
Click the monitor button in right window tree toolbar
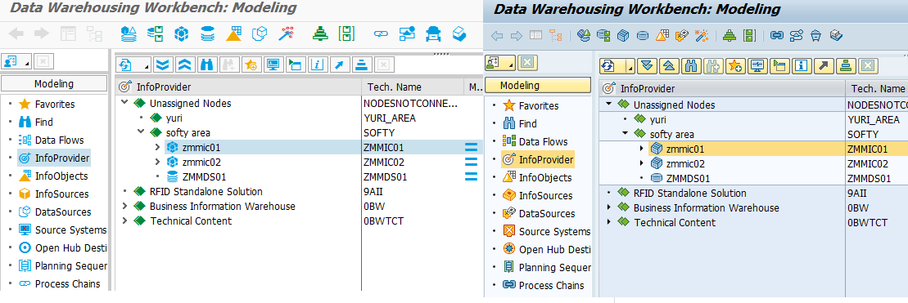tap(757, 66)
